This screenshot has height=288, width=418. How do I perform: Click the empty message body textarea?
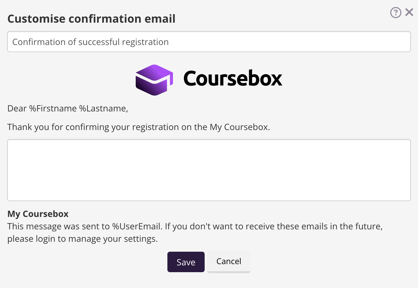pos(209,170)
